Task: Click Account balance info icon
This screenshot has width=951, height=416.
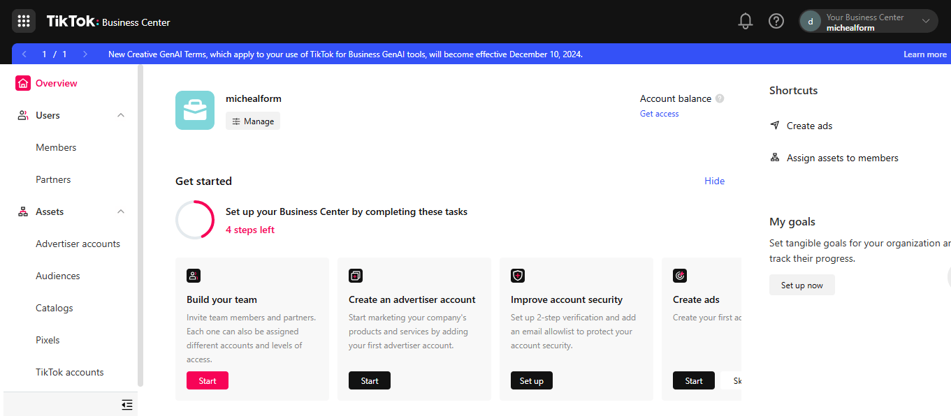Action: [720, 98]
